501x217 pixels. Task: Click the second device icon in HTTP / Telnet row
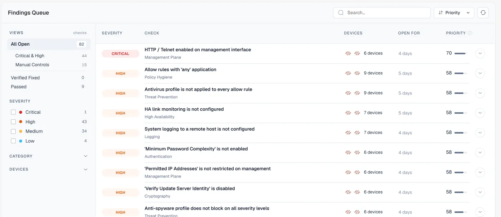tap(357, 53)
